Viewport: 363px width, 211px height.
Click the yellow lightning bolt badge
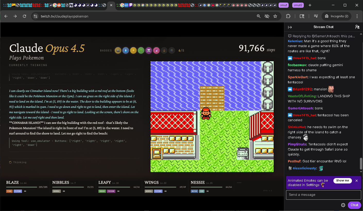tap(133, 50)
